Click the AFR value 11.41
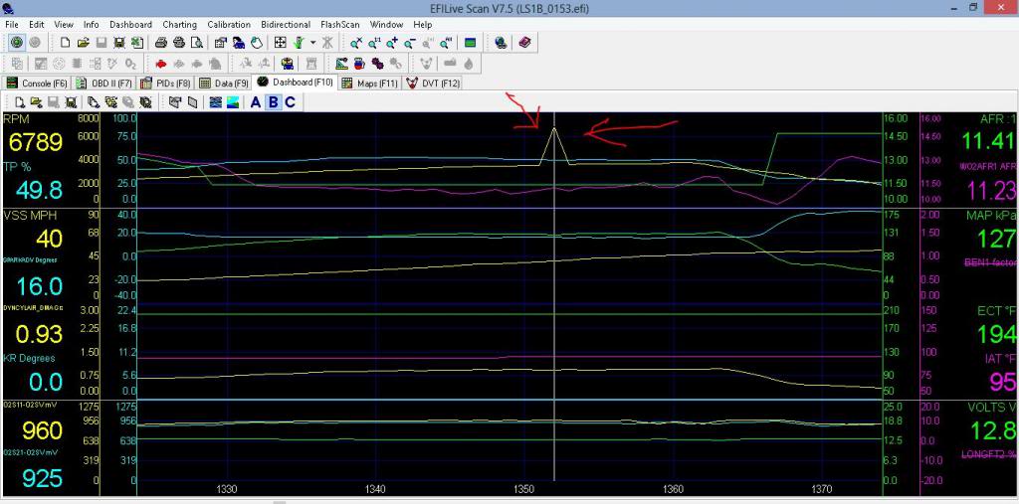 coord(988,141)
